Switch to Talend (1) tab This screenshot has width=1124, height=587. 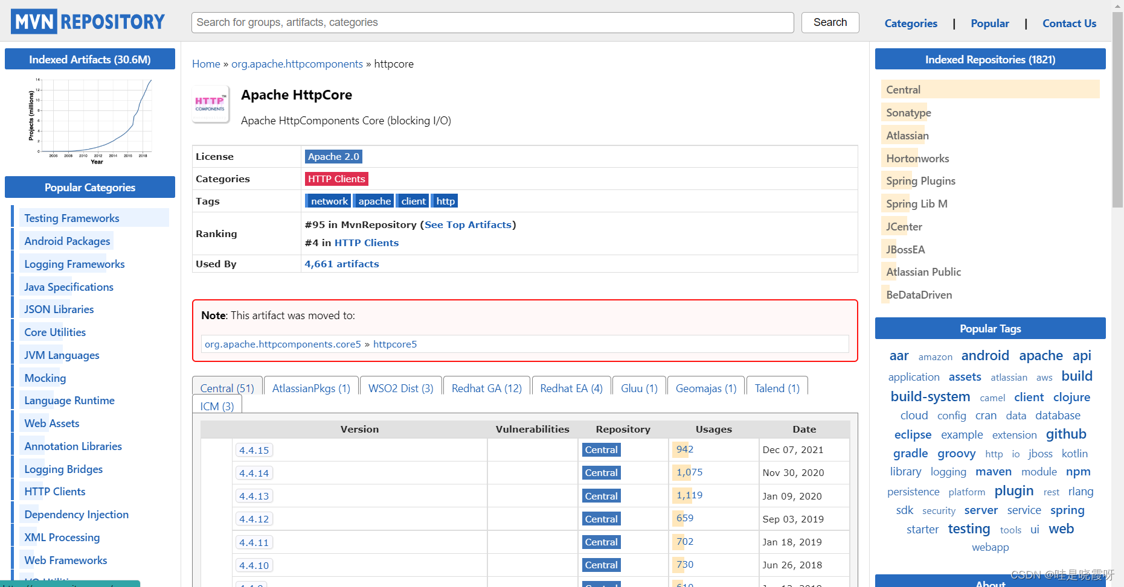point(777,388)
